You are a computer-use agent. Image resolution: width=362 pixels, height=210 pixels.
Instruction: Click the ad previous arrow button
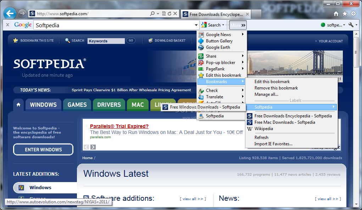[x=87, y=147]
